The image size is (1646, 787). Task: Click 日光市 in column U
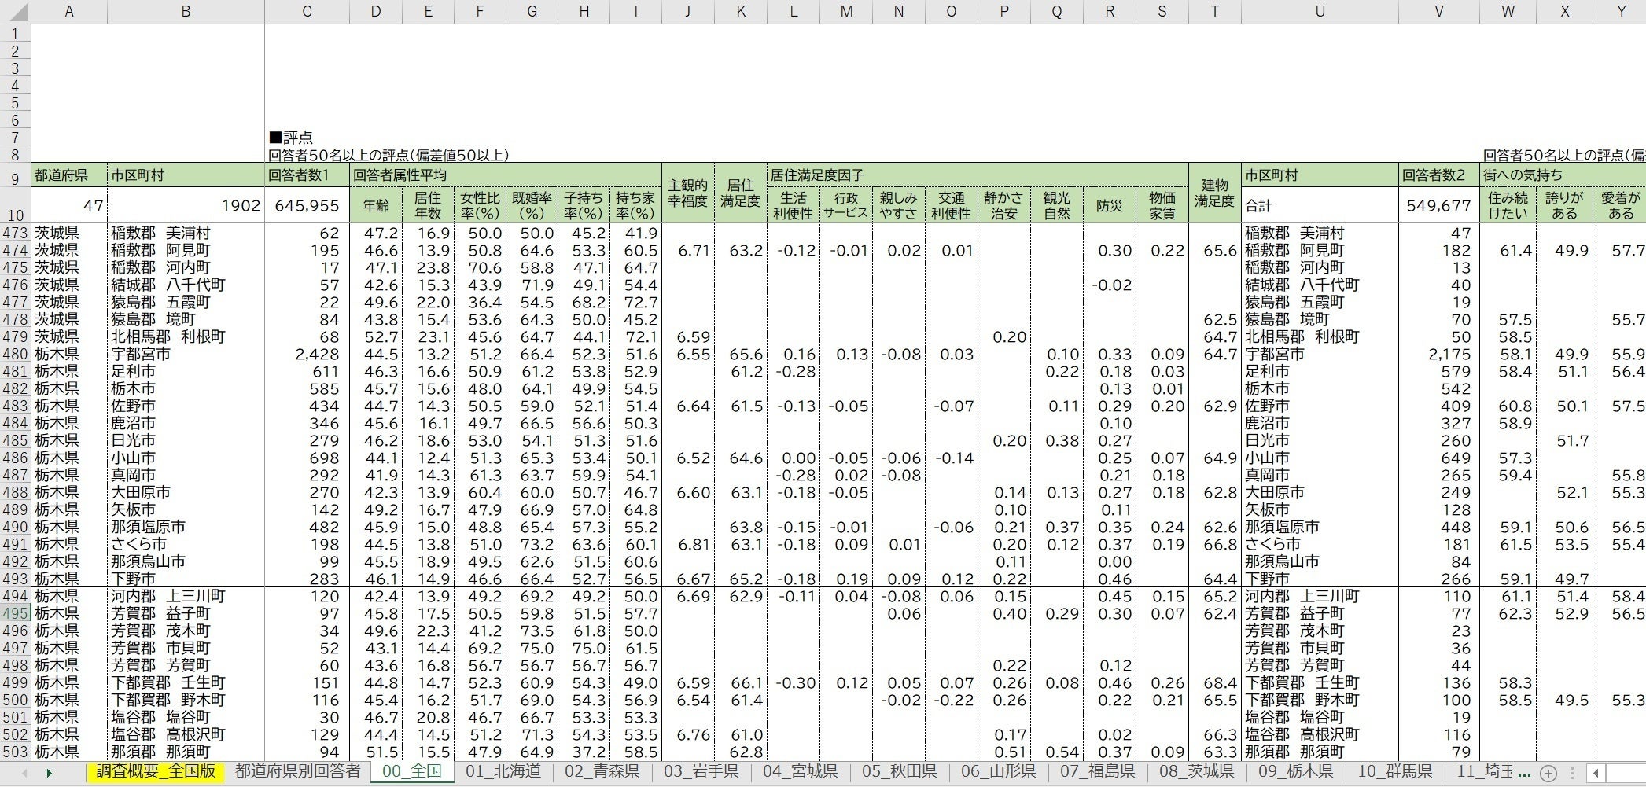click(1320, 441)
